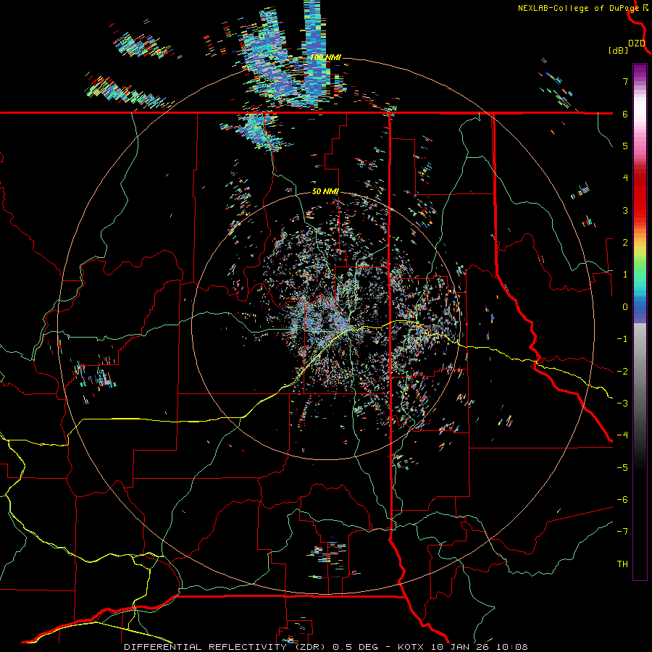Viewport: 652px width, 652px height.
Task: Click the 4 value on color scale
Action: tap(625, 178)
